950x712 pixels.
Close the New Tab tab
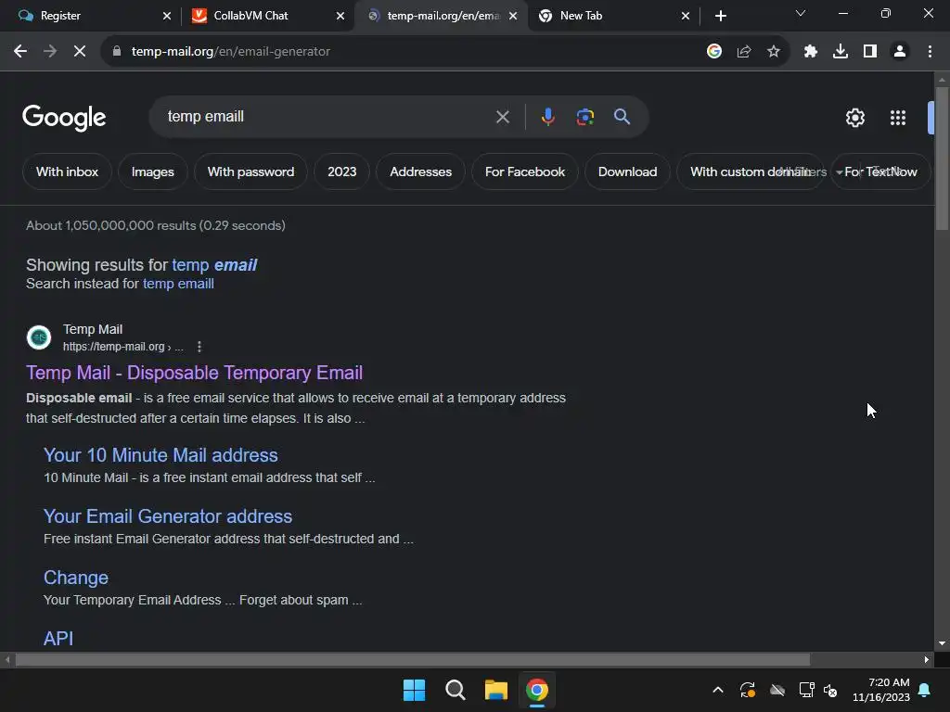coord(686,16)
